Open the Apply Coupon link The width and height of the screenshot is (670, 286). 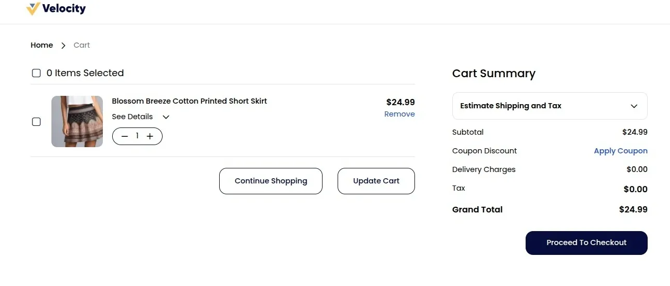[x=621, y=151]
